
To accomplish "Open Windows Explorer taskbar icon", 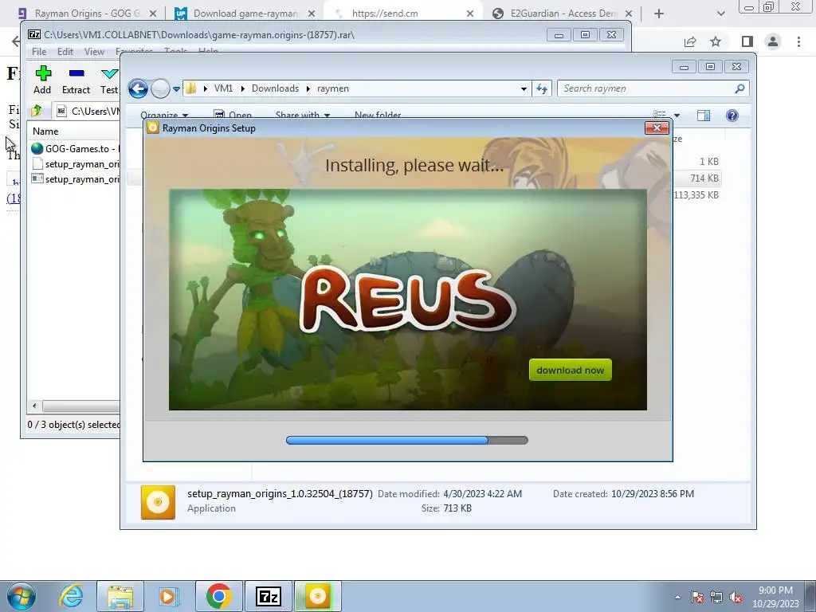I will point(120,596).
